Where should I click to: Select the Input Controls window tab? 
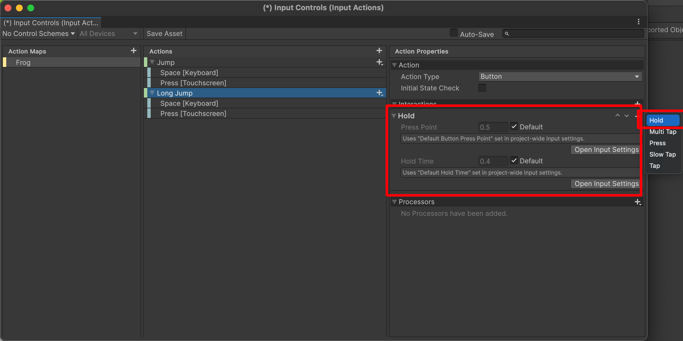pyautogui.click(x=51, y=22)
